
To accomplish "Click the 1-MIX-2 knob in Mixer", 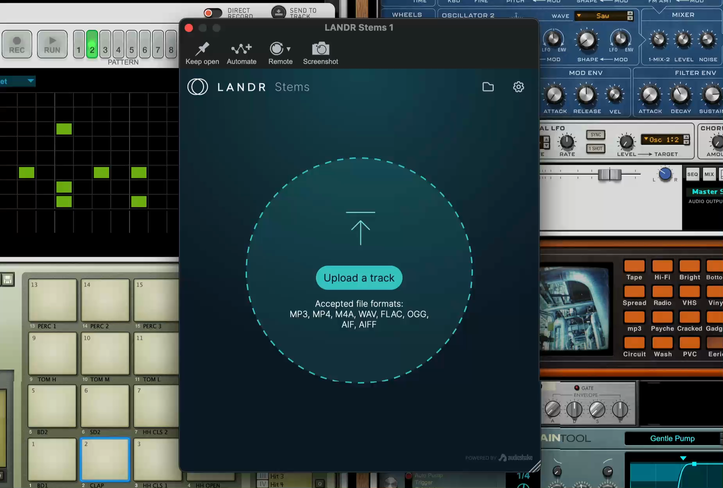I will 659,39.
